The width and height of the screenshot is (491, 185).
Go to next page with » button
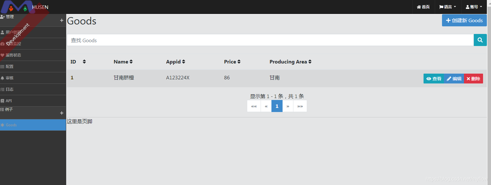288,106
